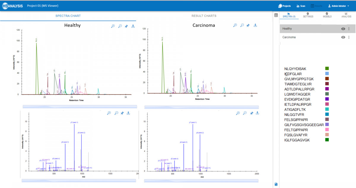Toggle the grid layout icon beside the sidebar
Screen dimensions: 356x188
tap(276, 15)
